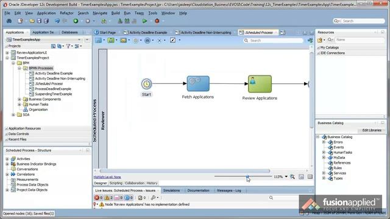Image resolution: width=390 pixels, height=219 pixels.
Task: Toggle the warnings filter showing 2
Action: tap(108, 198)
